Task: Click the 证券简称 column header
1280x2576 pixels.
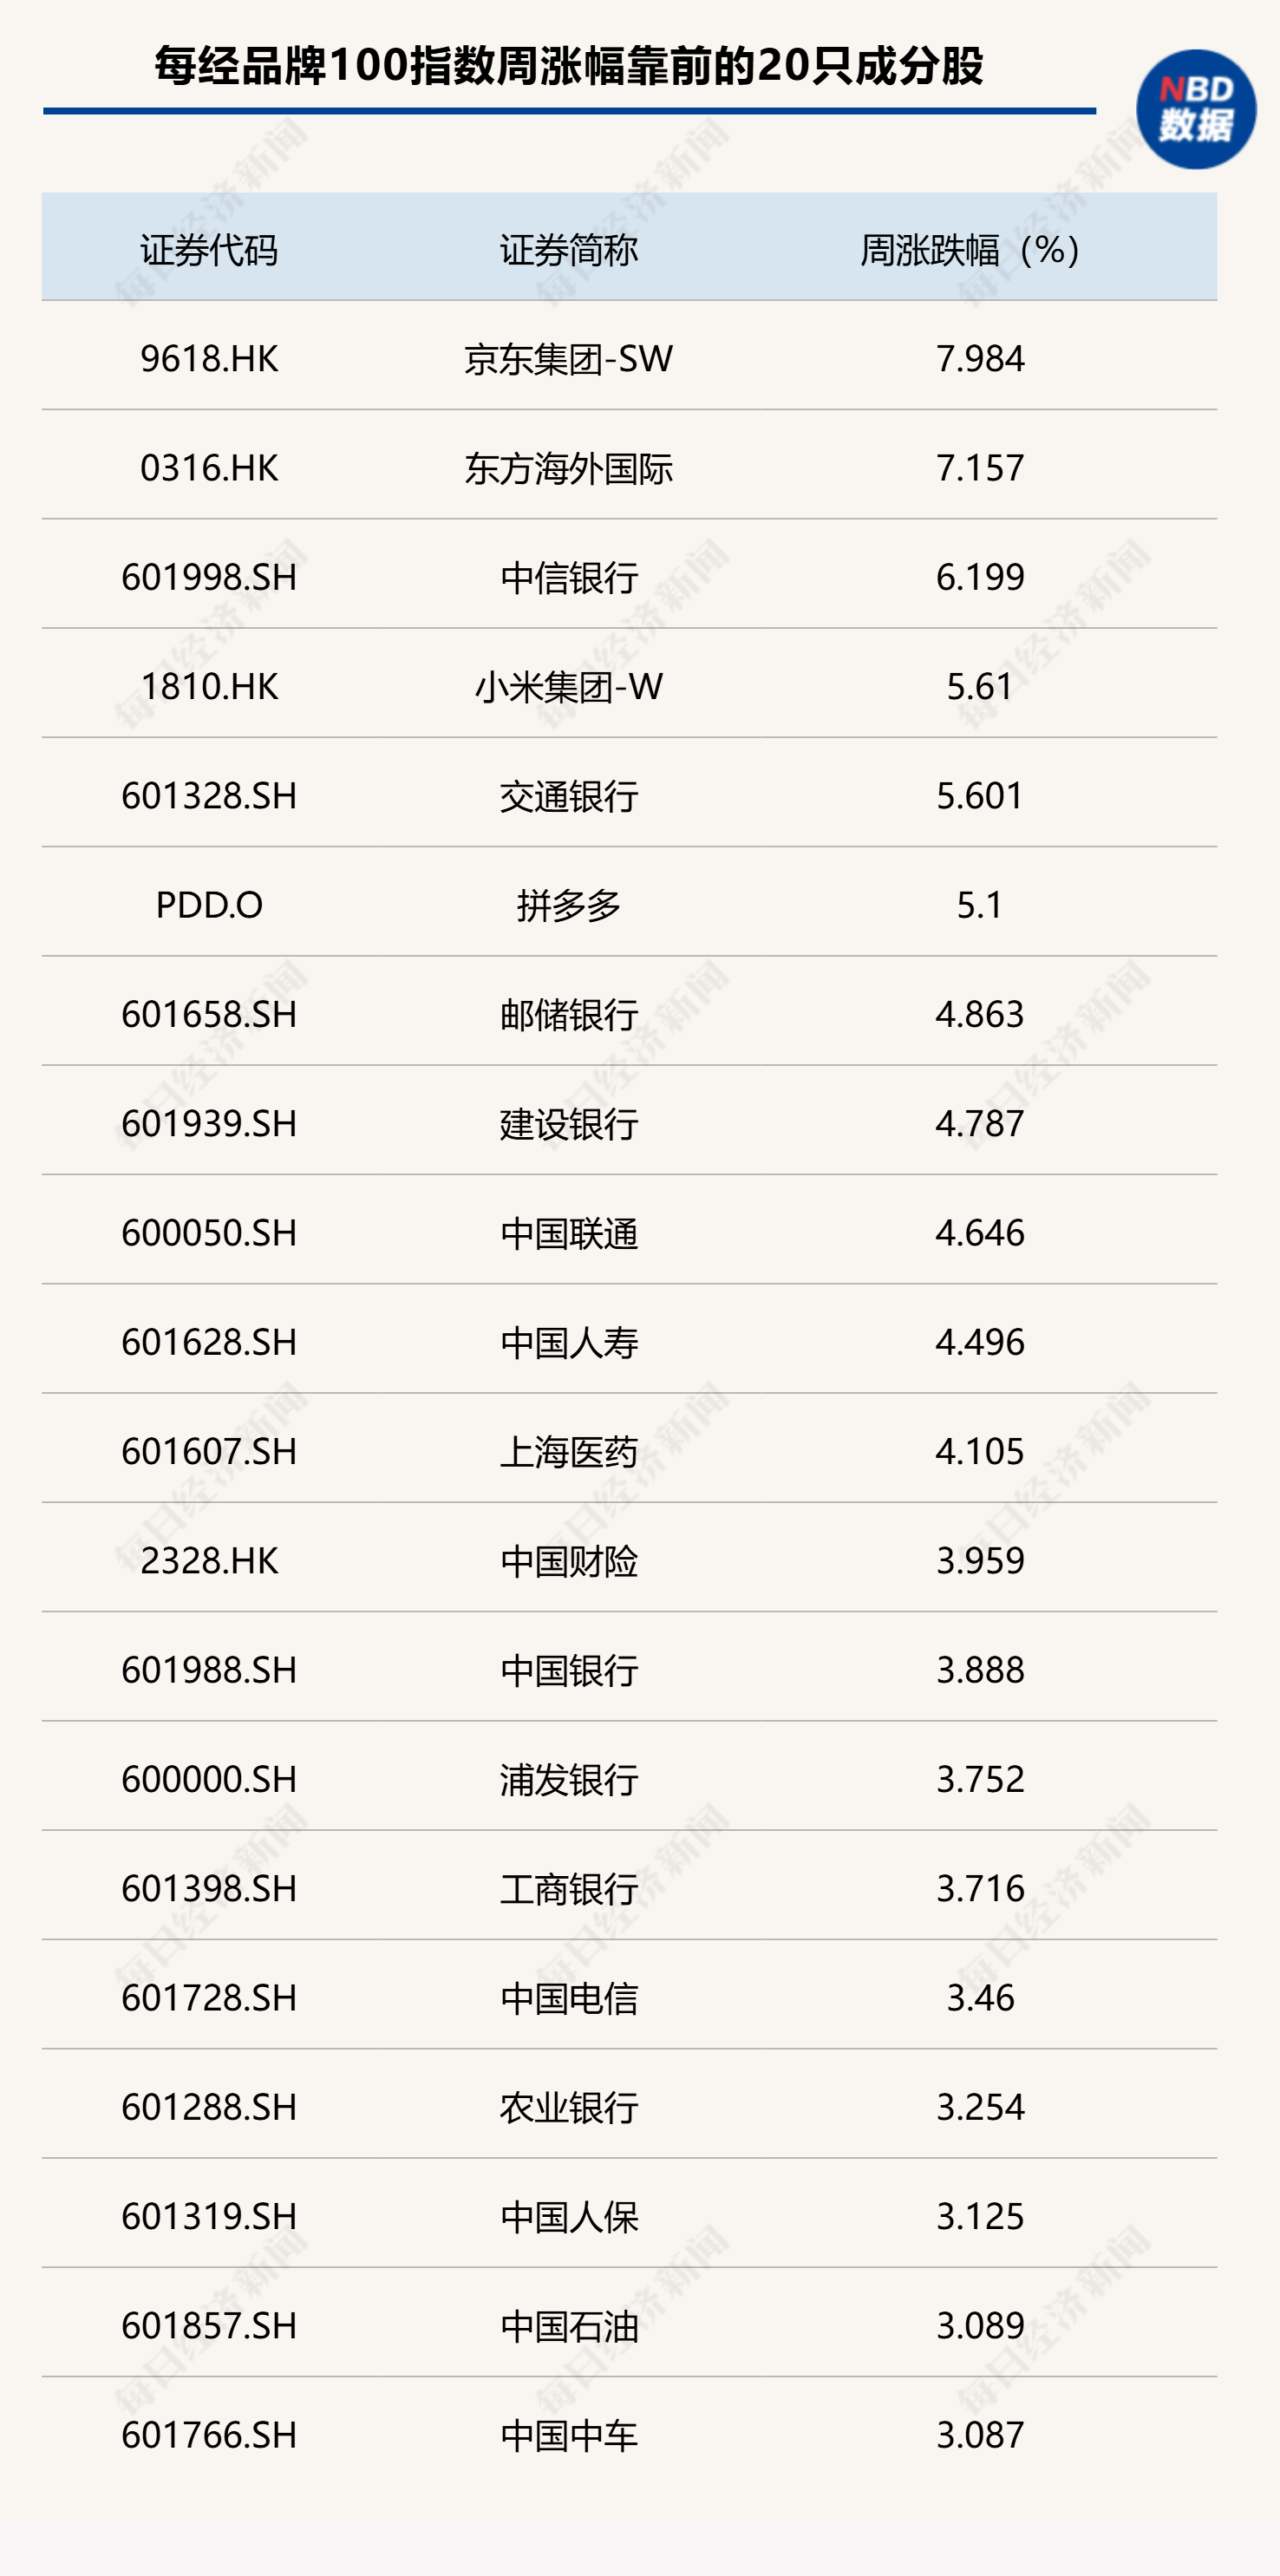Action: coord(569,250)
